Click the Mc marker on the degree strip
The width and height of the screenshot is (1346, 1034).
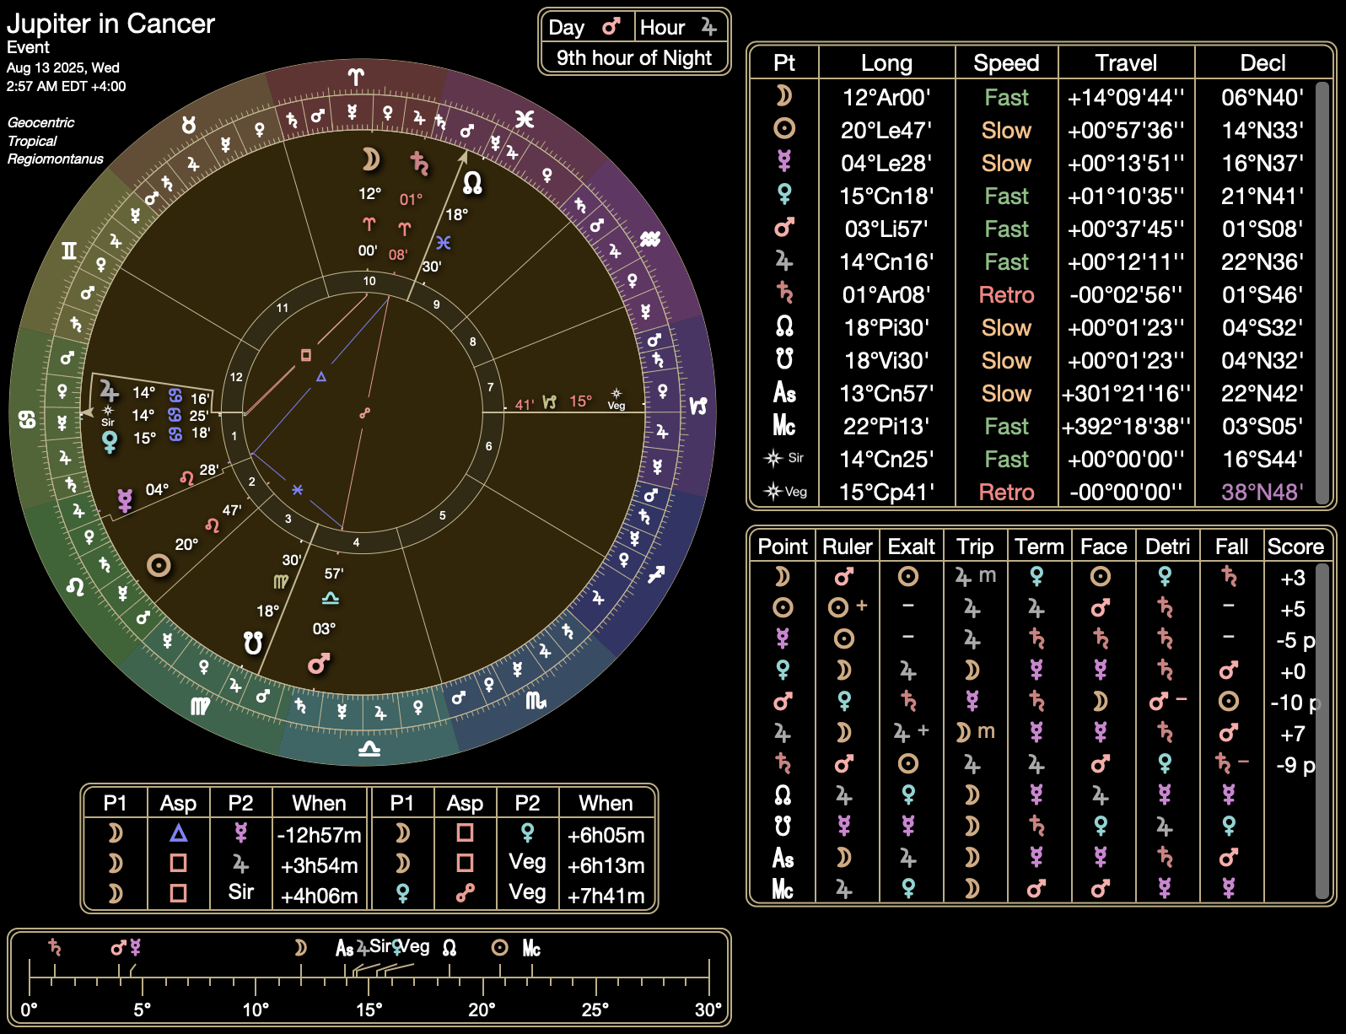point(531,948)
